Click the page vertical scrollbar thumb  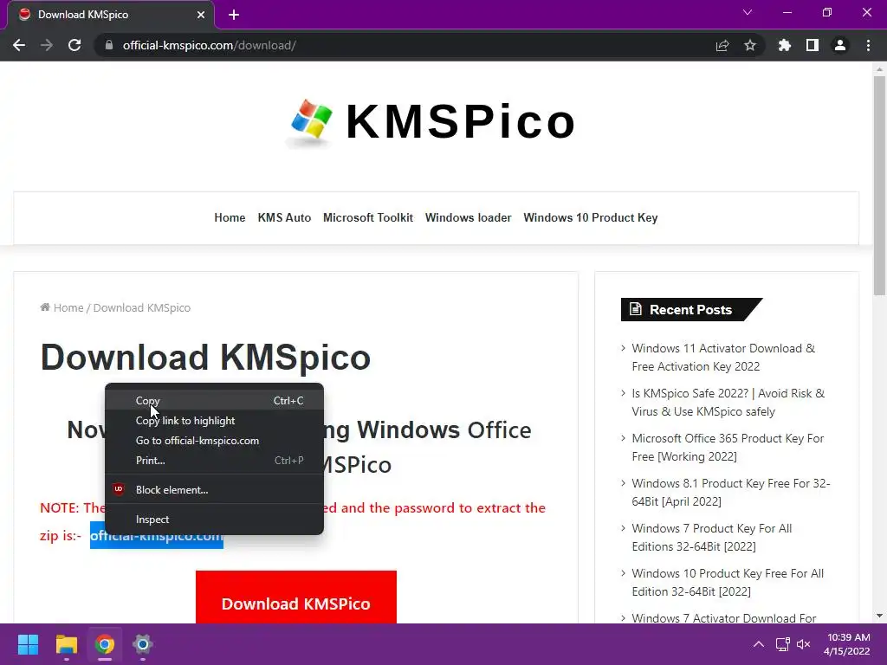[879, 185]
